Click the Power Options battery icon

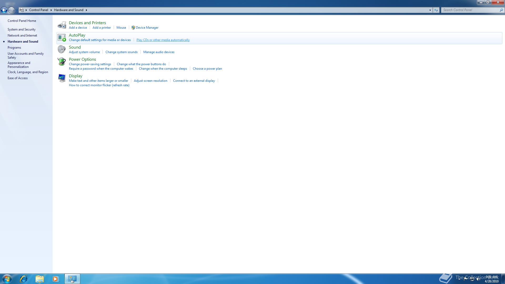[x=62, y=62]
